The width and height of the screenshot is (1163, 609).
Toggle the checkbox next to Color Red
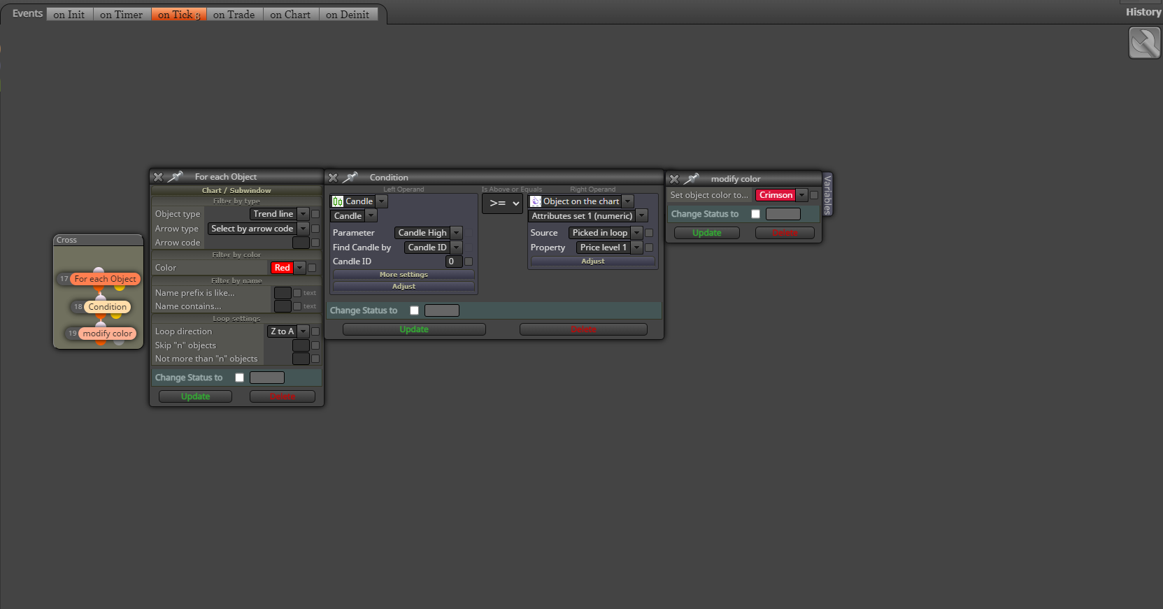312,268
